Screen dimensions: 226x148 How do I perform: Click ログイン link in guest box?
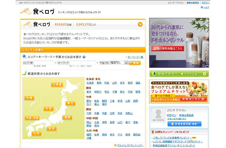click(x=172, y=115)
